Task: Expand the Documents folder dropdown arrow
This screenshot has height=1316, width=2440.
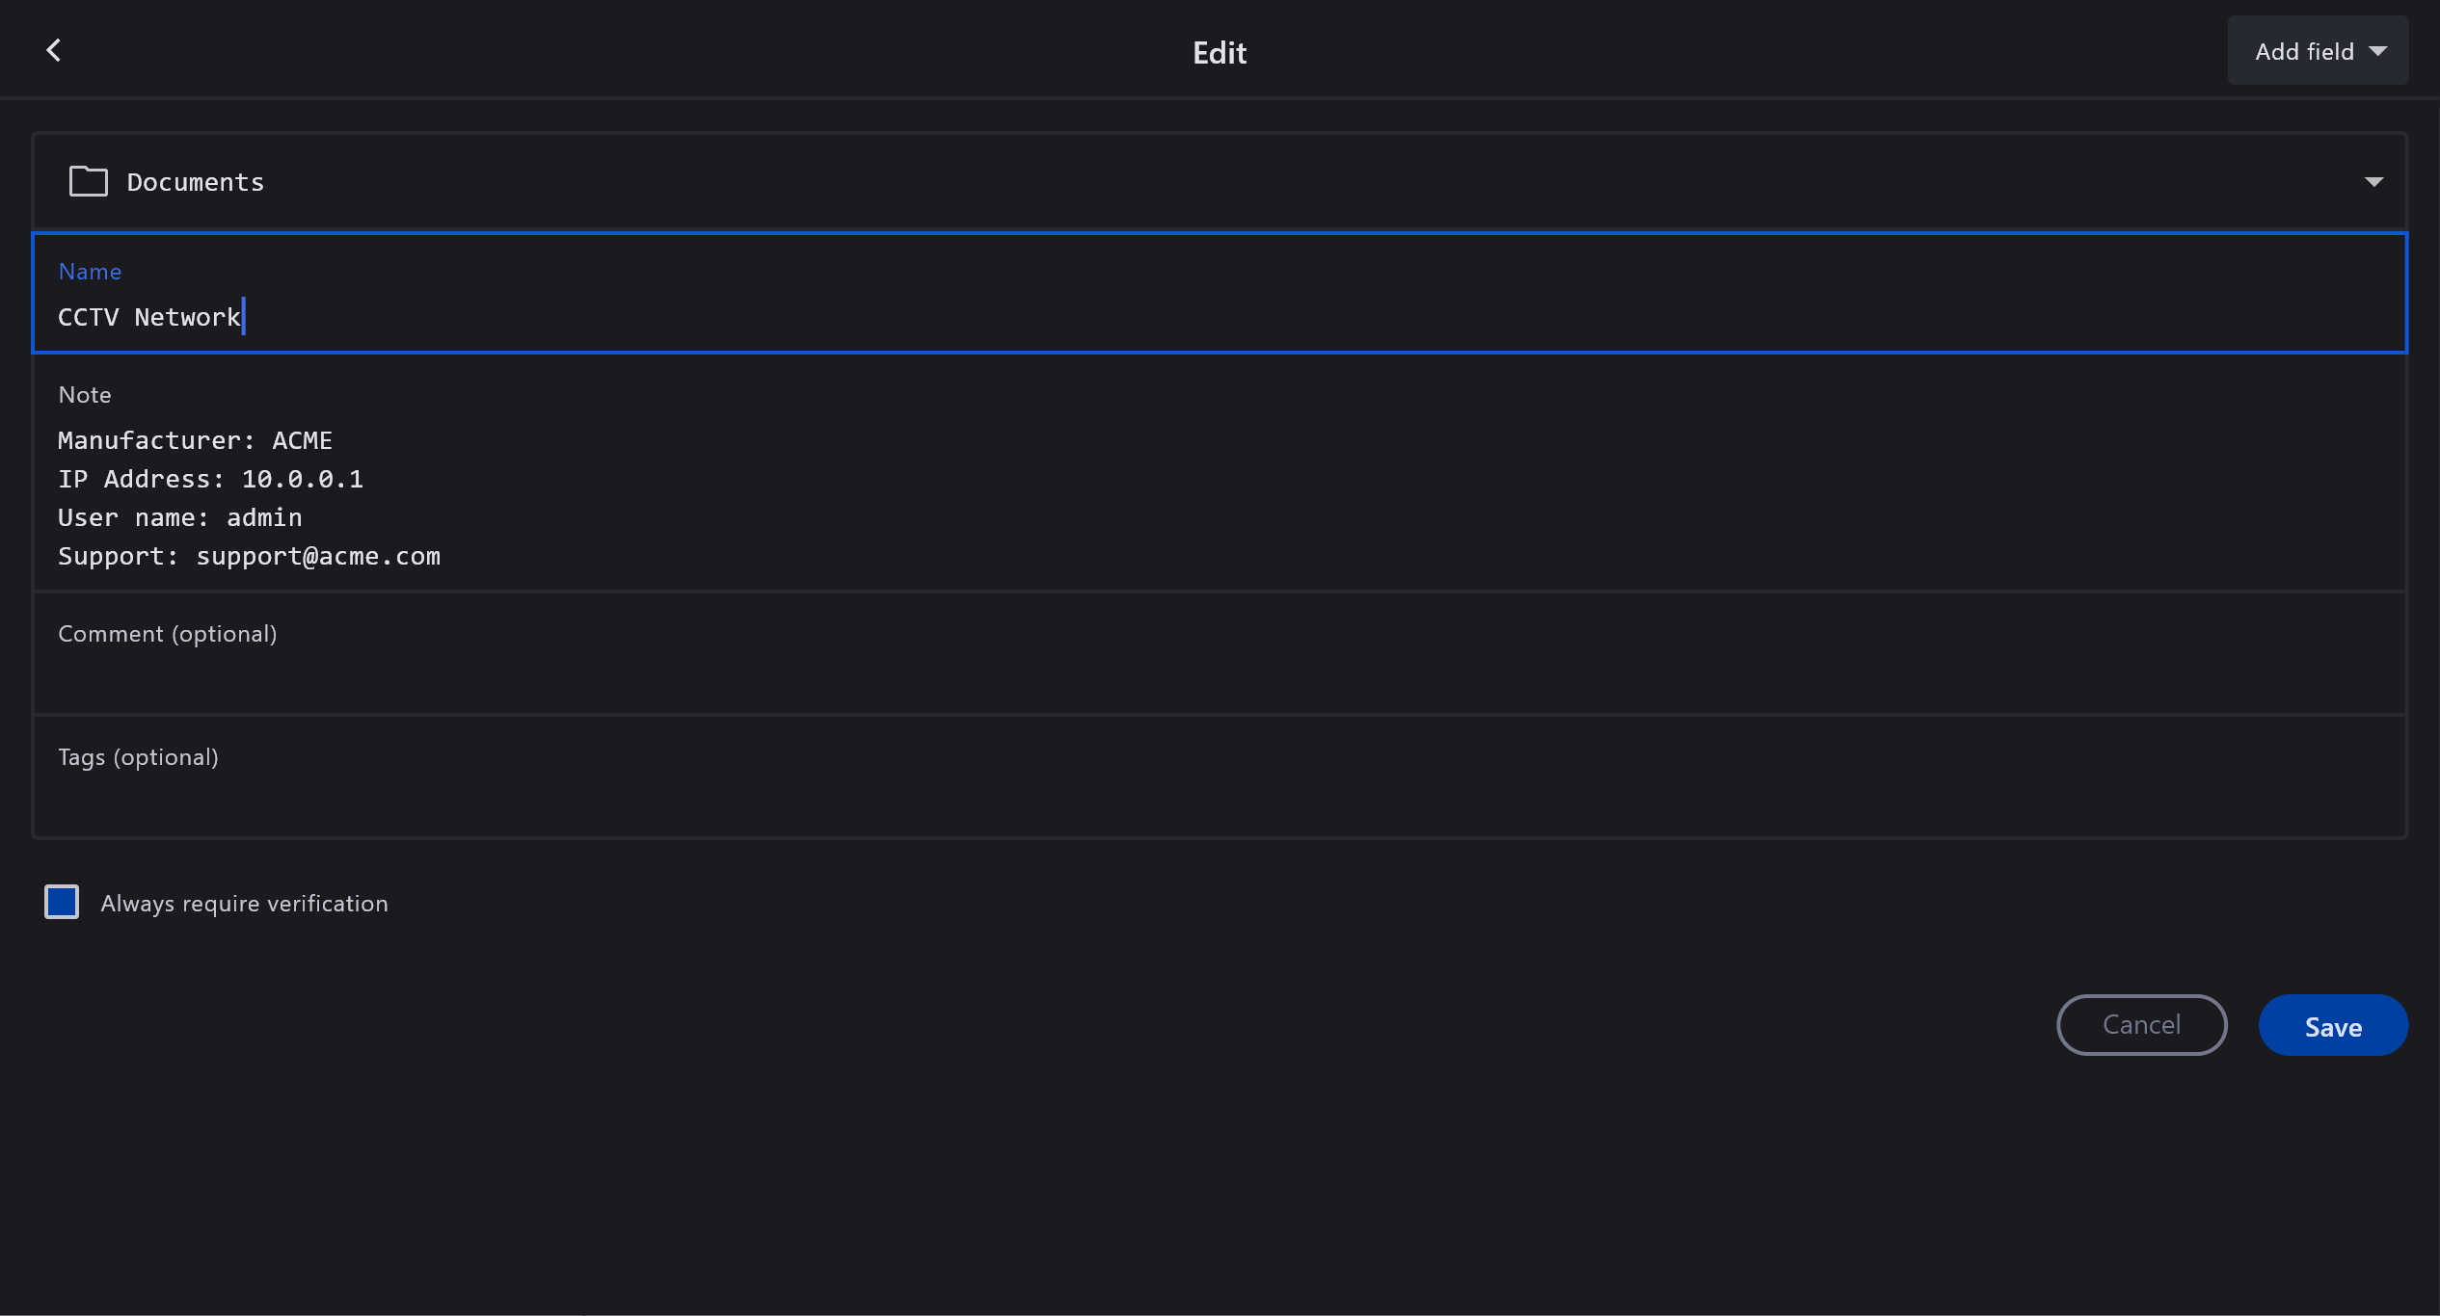Action: 2373,182
